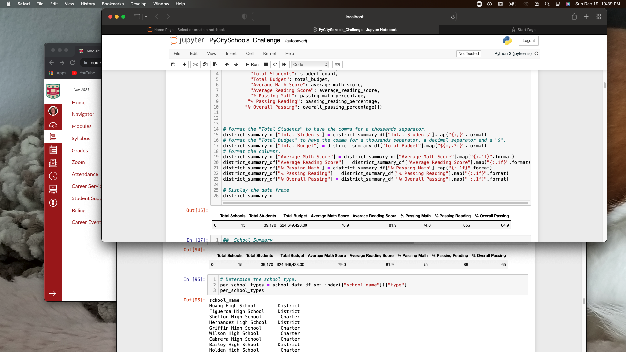Viewport: 626px width, 352px height.
Task: Move selected cell up arrow icon
Action: click(x=227, y=65)
